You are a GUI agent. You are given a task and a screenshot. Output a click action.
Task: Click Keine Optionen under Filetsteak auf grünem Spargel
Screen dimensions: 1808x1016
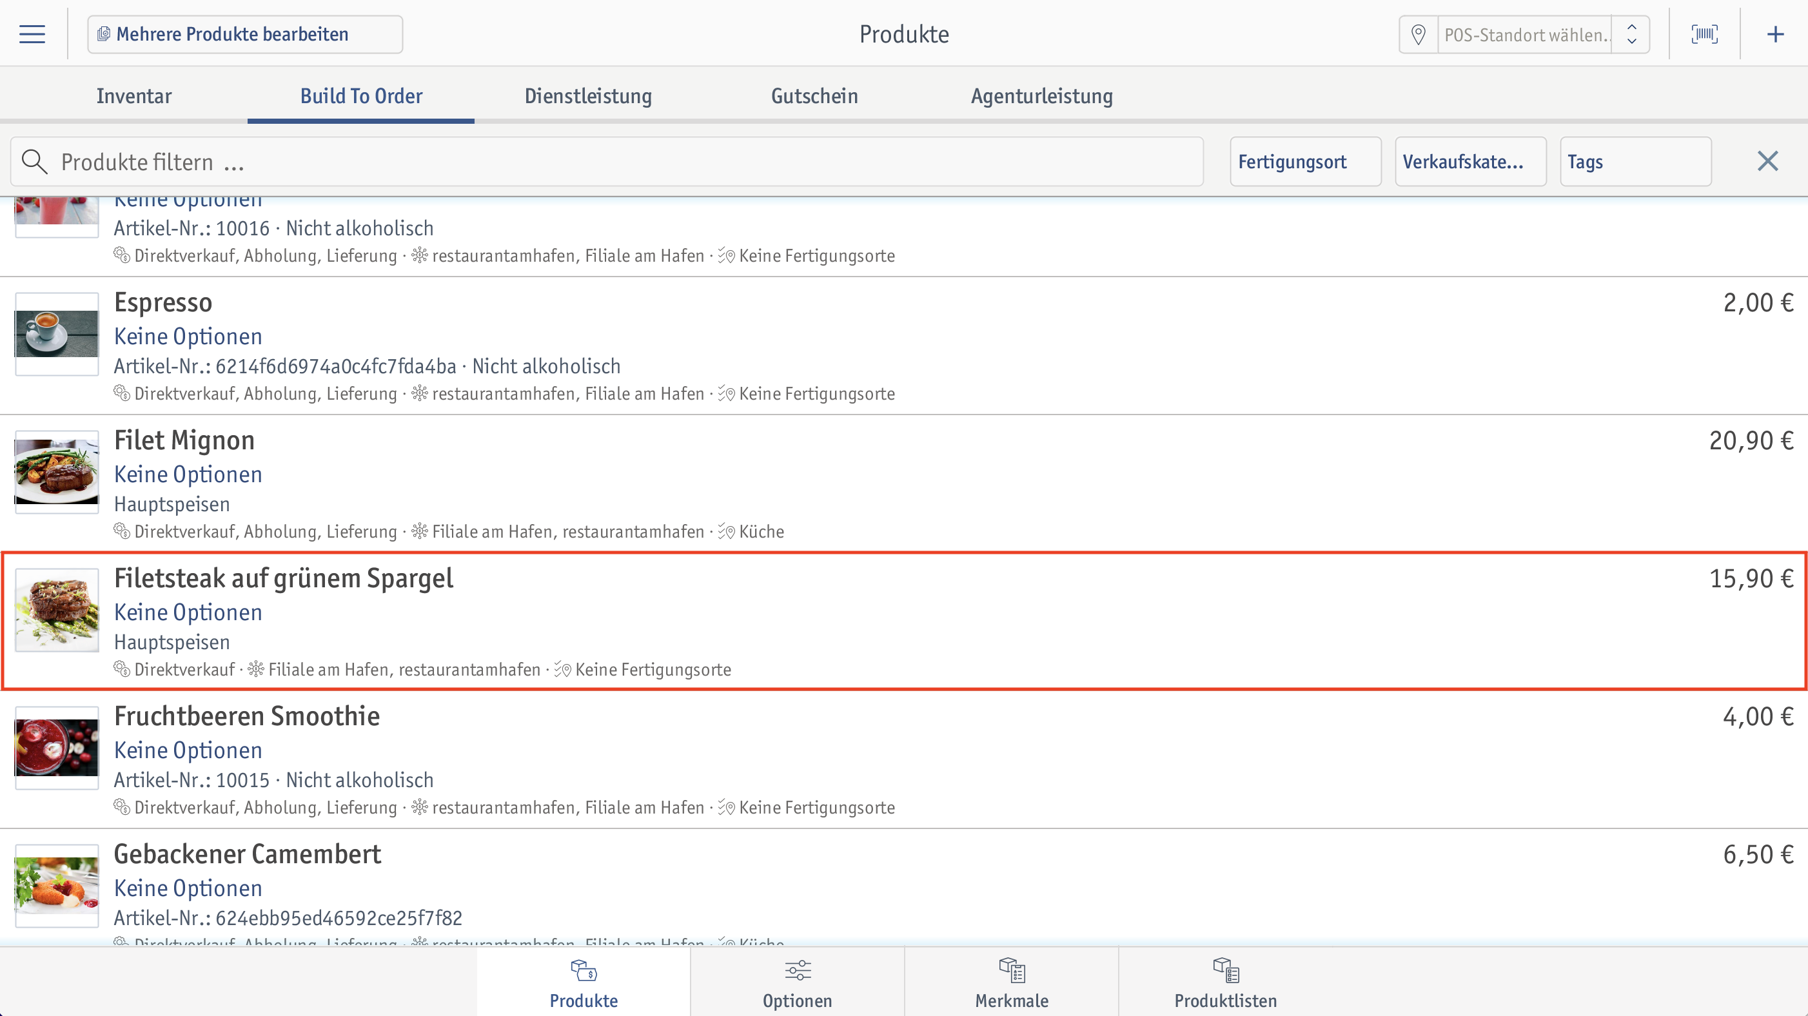tap(188, 612)
